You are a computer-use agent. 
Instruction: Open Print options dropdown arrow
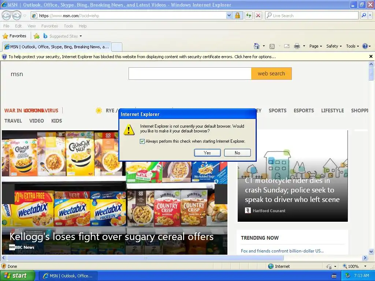tap(304, 46)
